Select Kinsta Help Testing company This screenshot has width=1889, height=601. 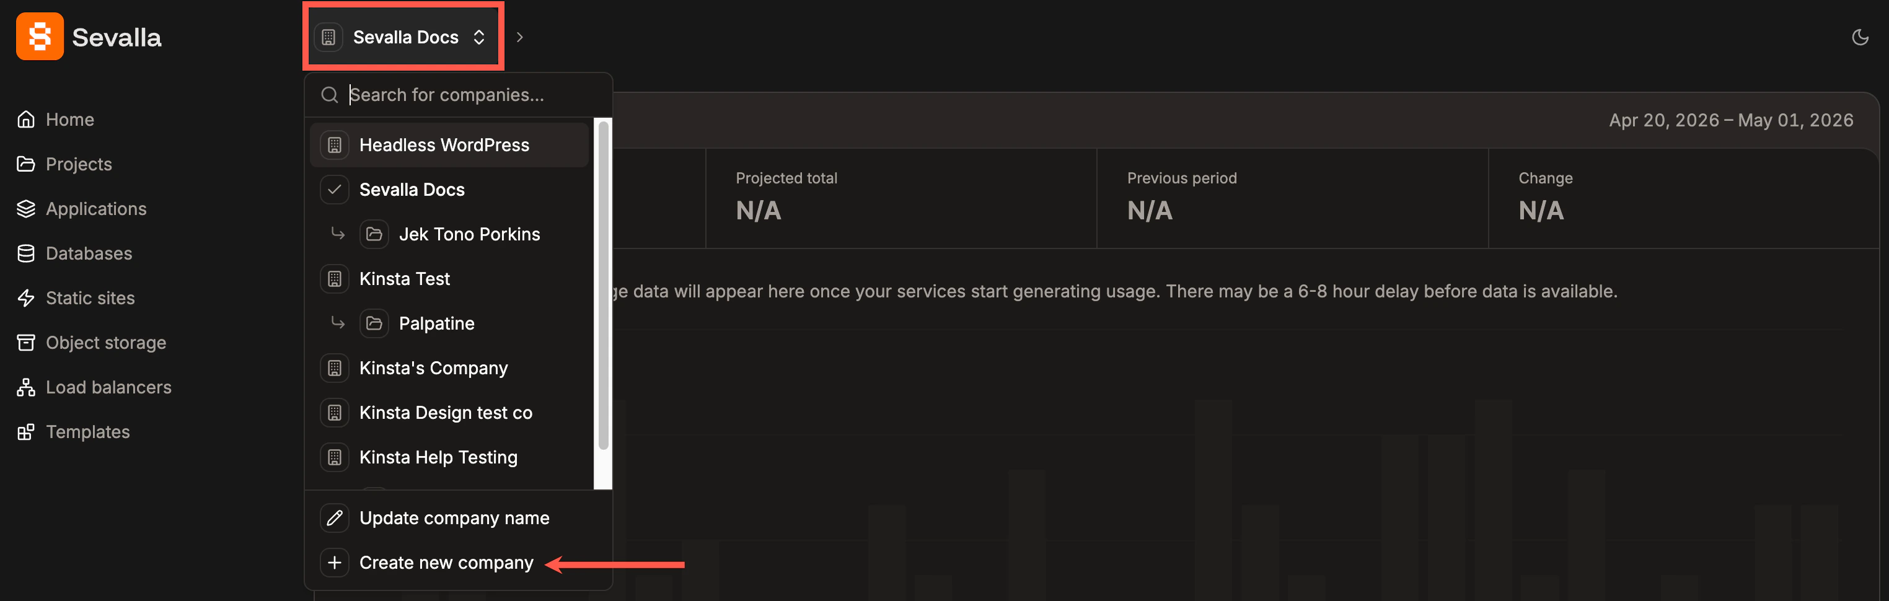coord(449,458)
